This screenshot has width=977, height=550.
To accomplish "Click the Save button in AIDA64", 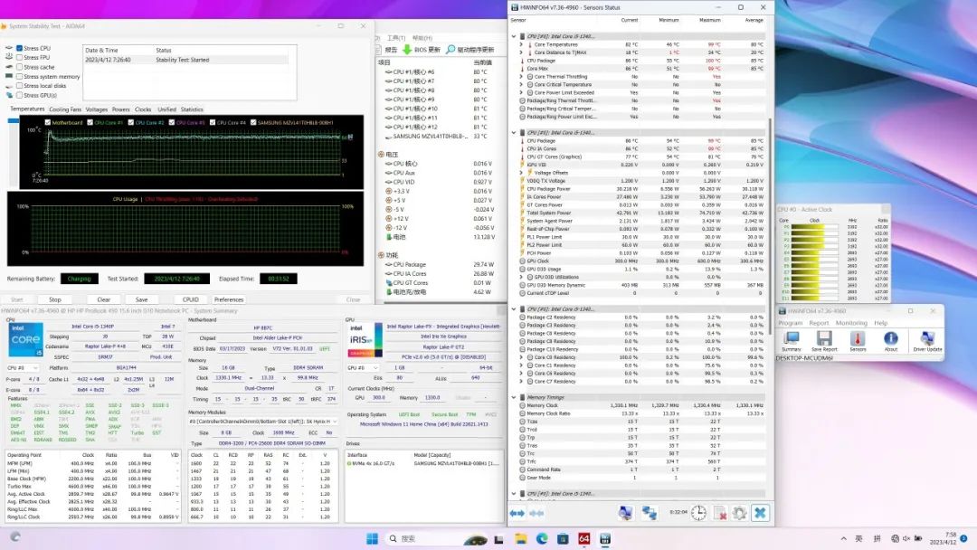I will point(141,299).
